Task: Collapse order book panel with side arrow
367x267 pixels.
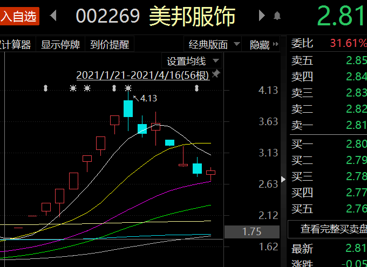Action: click(284, 179)
